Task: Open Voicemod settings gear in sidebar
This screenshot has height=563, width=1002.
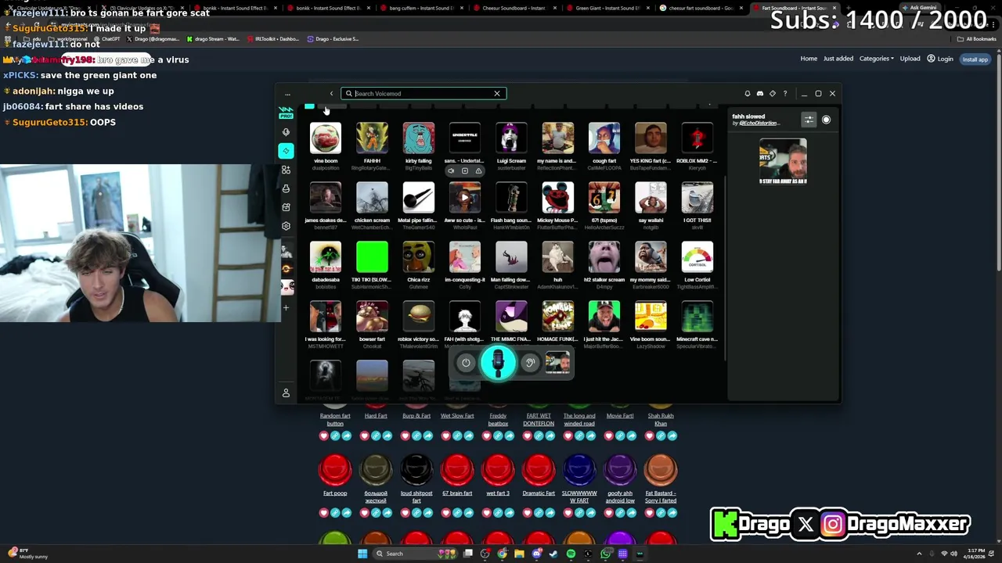Action: pyautogui.click(x=286, y=226)
